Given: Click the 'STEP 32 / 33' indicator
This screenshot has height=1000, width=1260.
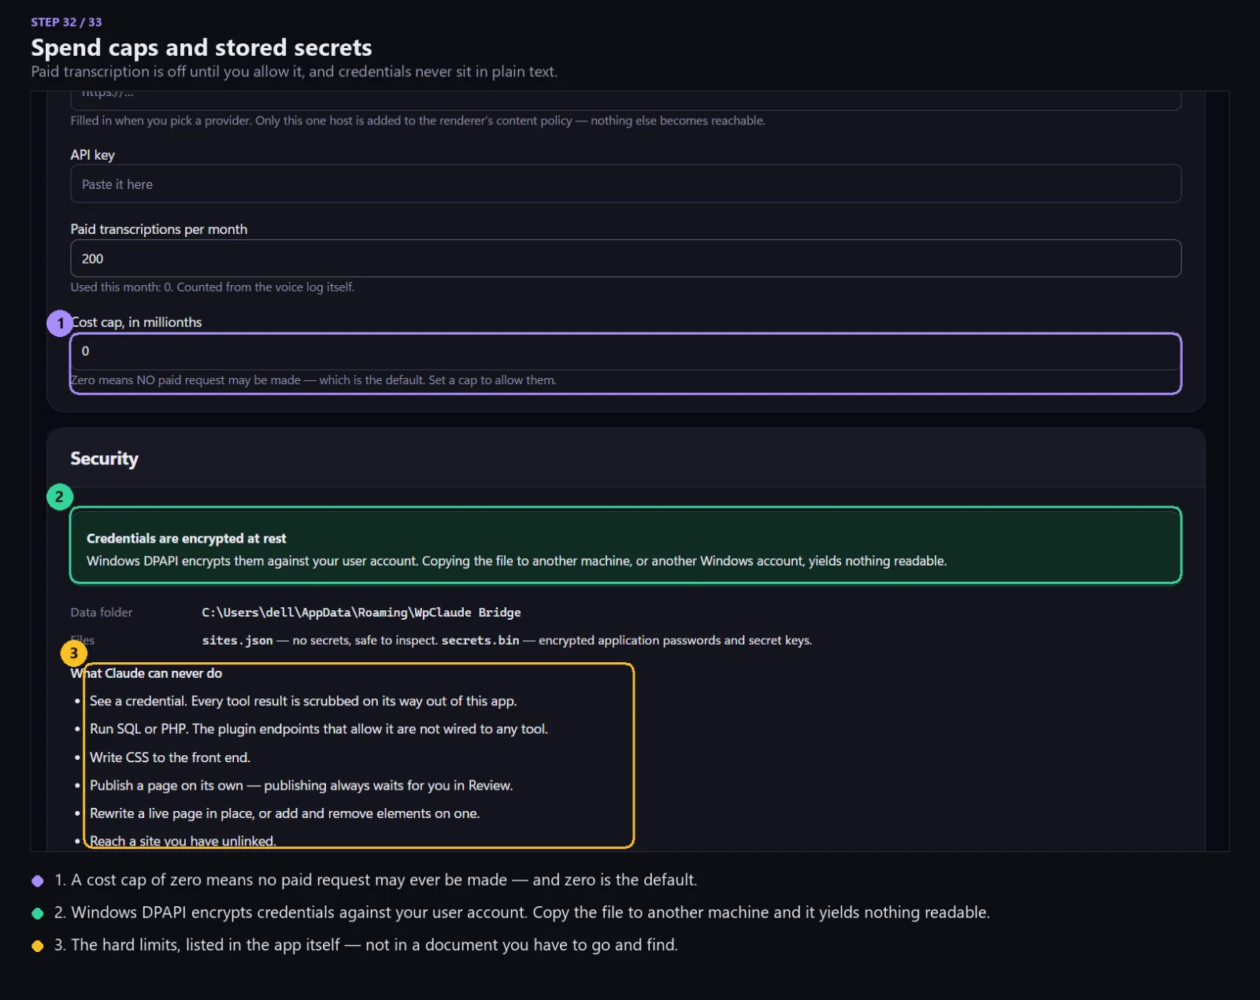Looking at the screenshot, I should [66, 22].
